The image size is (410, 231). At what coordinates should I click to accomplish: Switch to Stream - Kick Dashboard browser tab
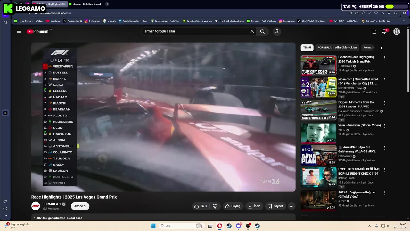click(85, 4)
